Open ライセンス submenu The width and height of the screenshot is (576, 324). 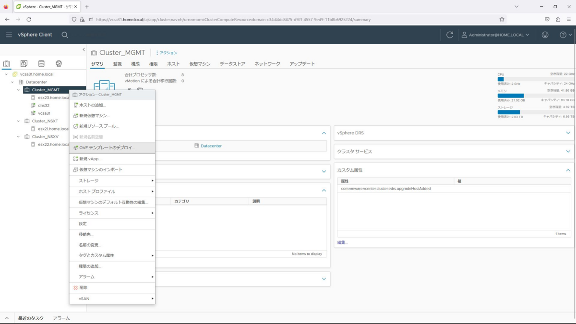tap(112, 213)
